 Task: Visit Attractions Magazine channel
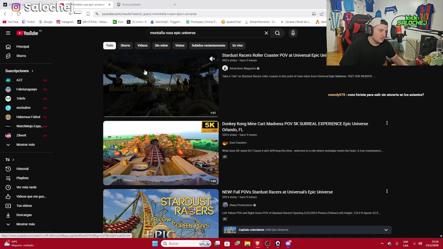(x=242, y=68)
